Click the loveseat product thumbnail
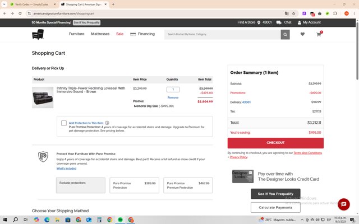 tap(43, 97)
